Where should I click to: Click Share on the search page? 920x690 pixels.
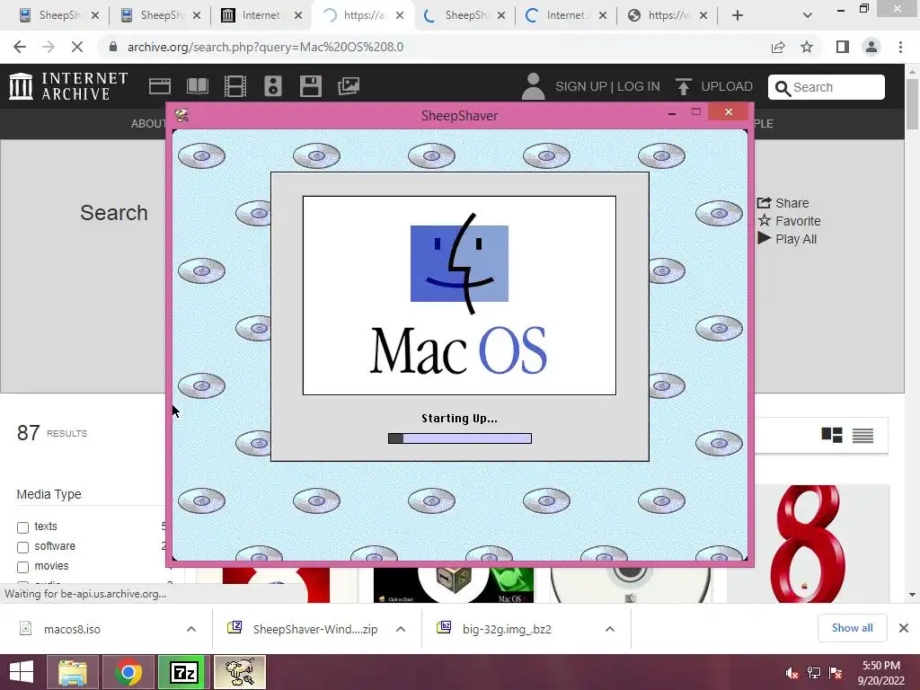pos(783,203)
